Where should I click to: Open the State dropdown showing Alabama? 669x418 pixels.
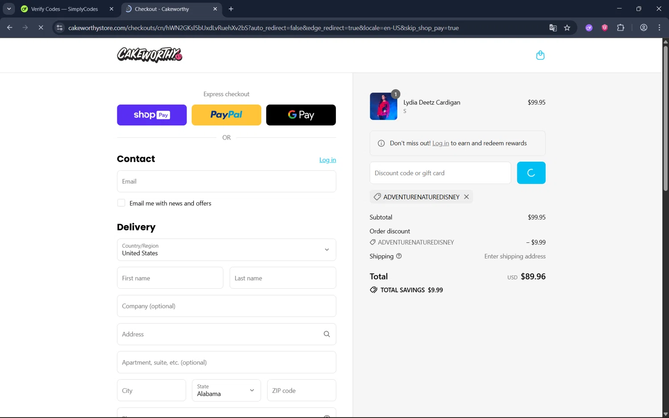[226, 390]
